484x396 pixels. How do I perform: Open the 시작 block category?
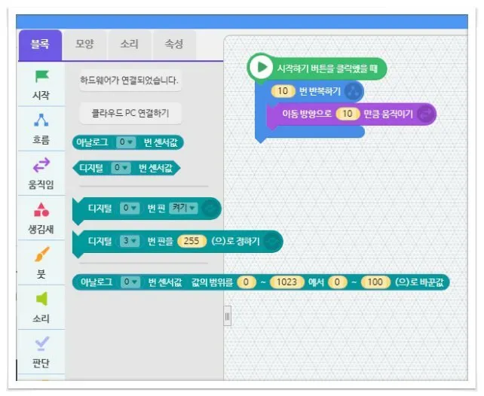click(x=41, y=84)
